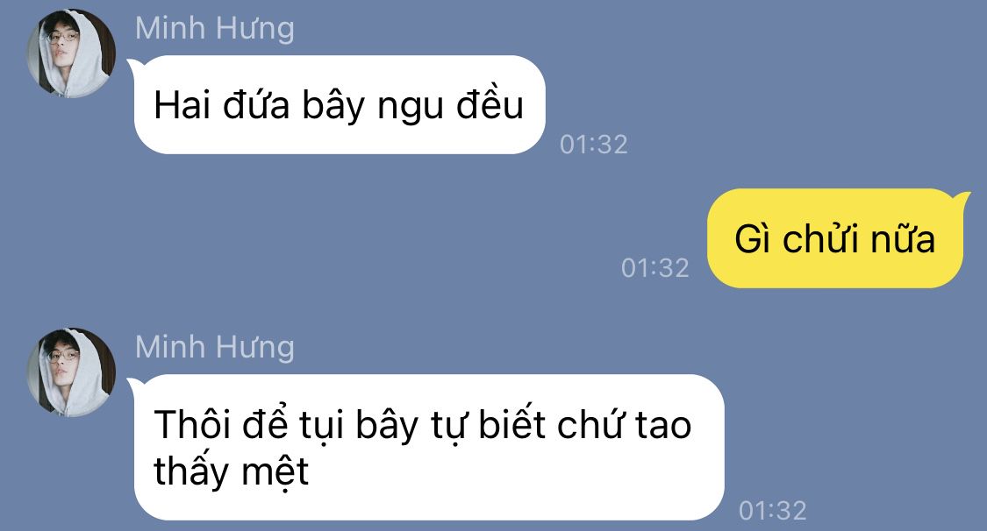Tap Minh Hưng's avatar beside the last message
The height and width of the screenshot is (531, 987).
coord(71,372)
